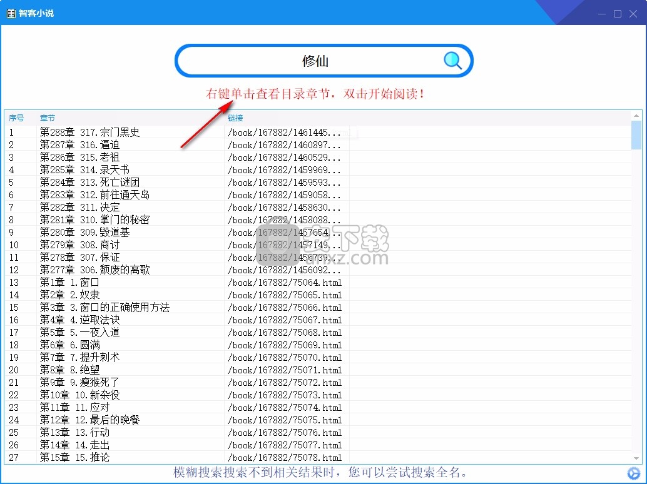Maximize the 智客小说 window
647x484 pixels.
[618, 14]
